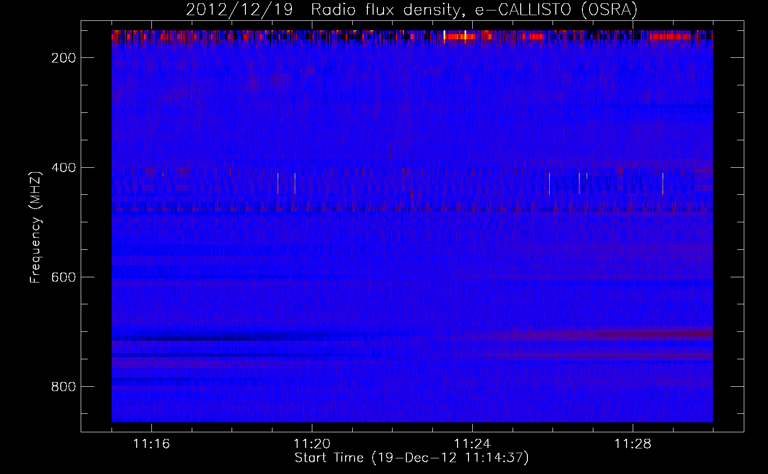
Task: Click the 400 frequency tick label
Action: click(x=63, y=168)
